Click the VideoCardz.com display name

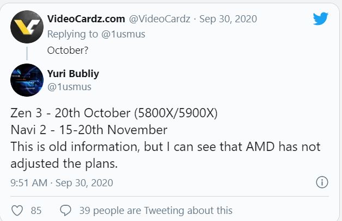click(86, 19)
